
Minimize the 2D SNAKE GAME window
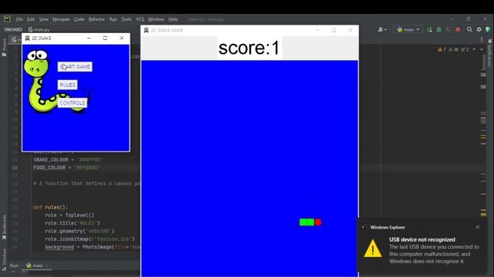(317, 30)
